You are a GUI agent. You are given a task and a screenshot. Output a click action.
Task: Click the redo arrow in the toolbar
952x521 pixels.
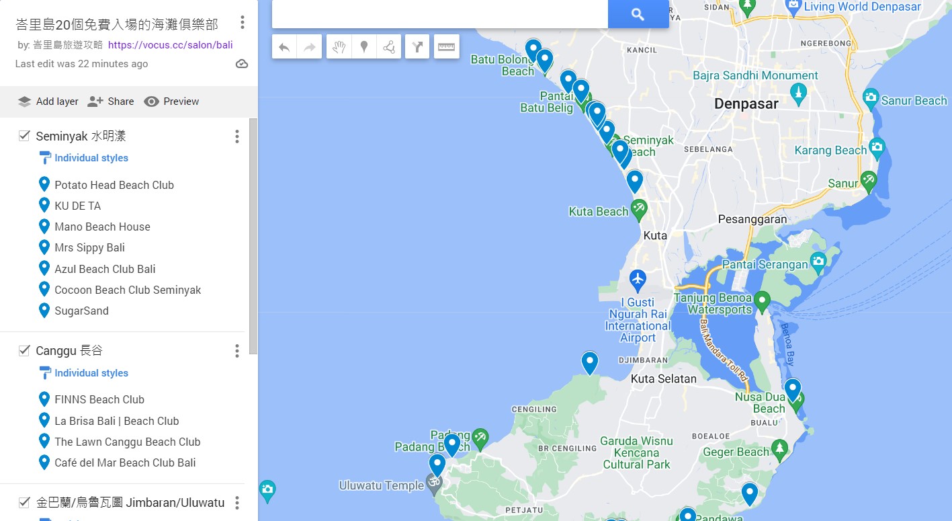click(310, 47)
